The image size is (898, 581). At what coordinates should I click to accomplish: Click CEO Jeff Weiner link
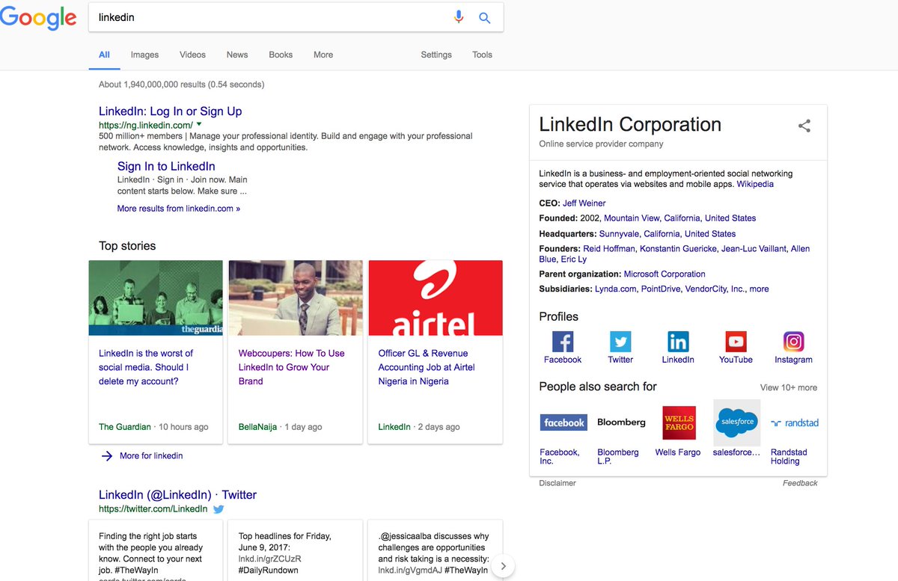coord(584,203)
